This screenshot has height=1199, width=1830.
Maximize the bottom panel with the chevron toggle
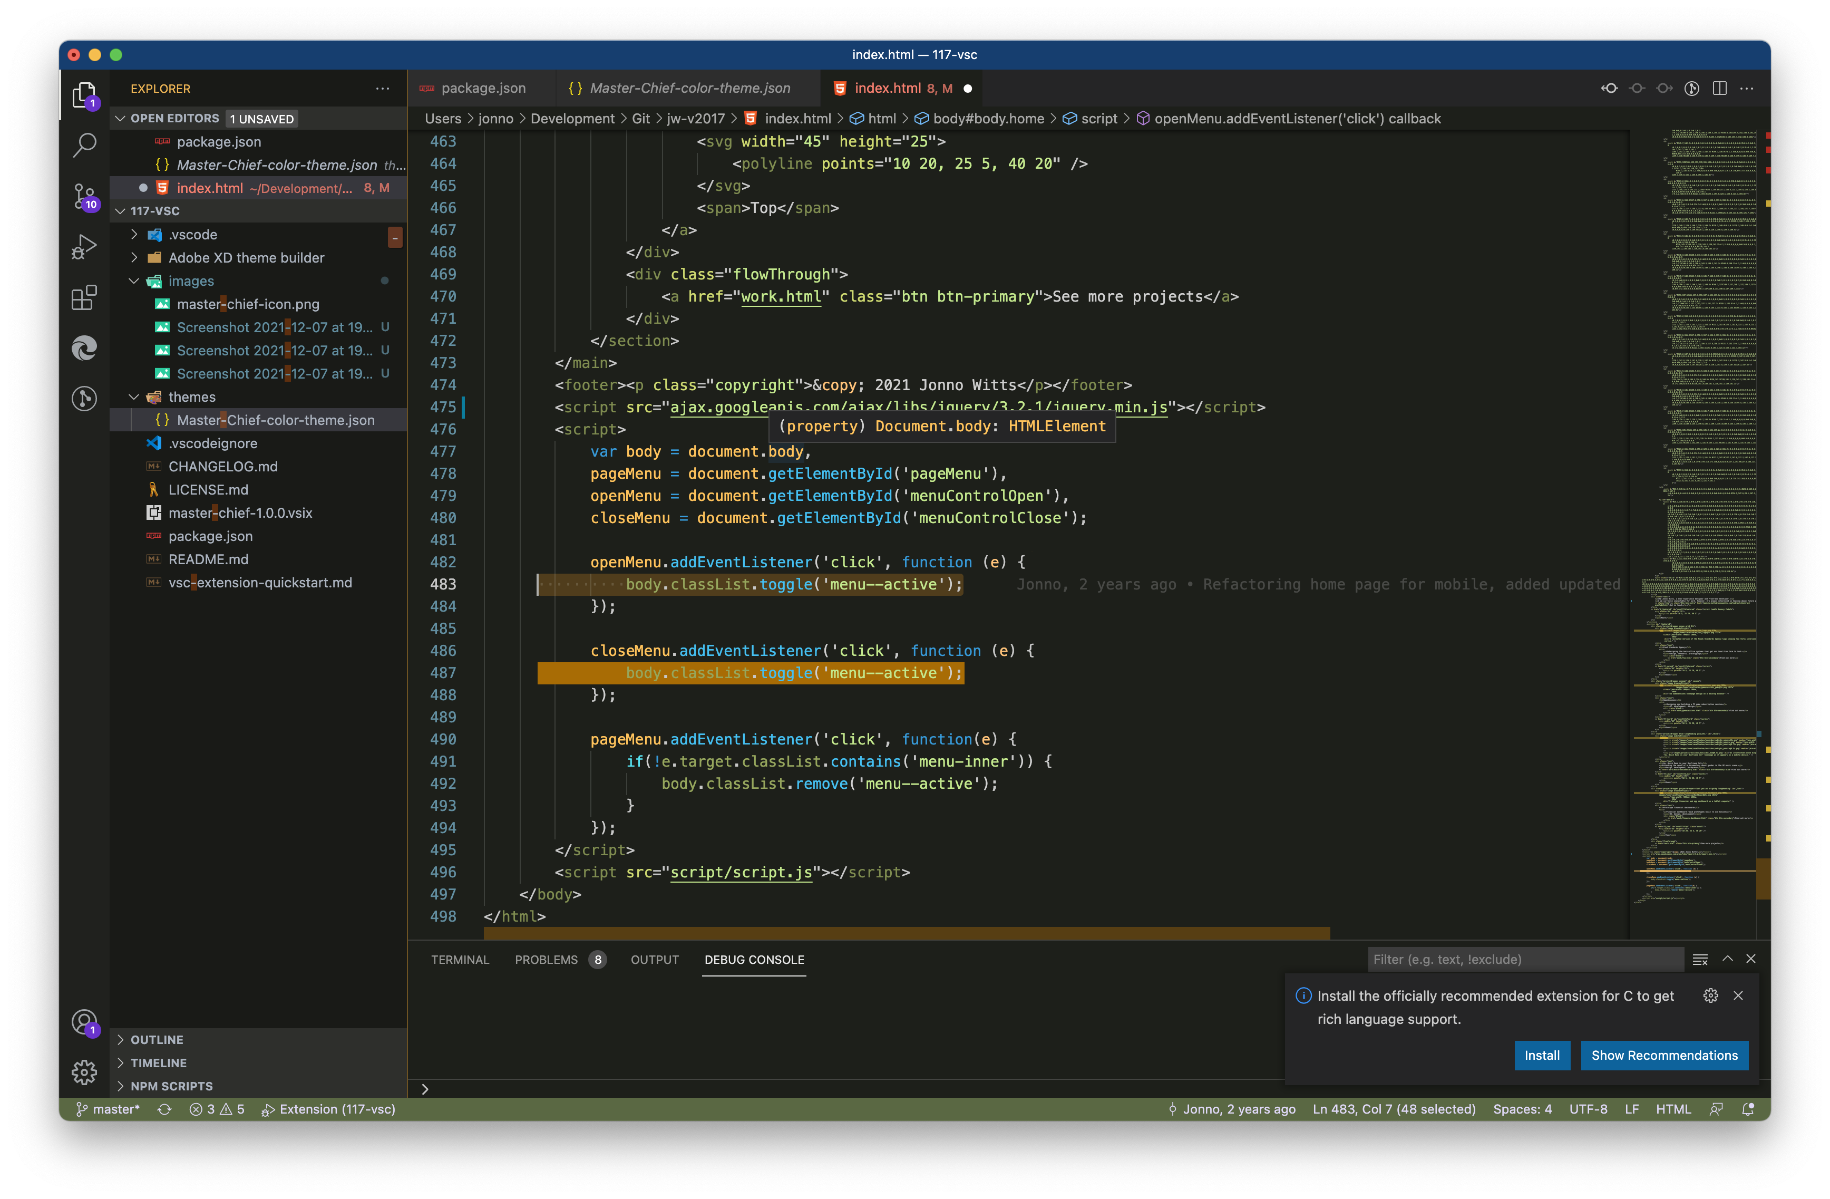coord(1728,959)
